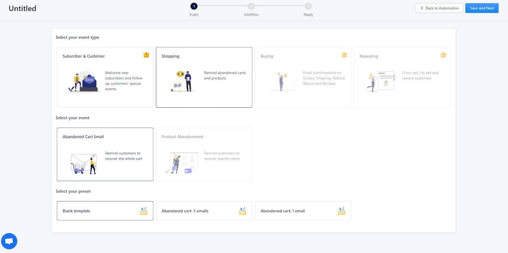Choose the Product Abandonment event
Viewport: 508px width, 253px height.
click(x=204, y=154)
